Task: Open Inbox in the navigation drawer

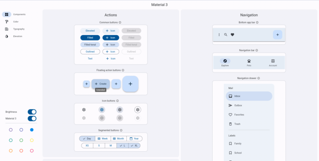Action: coord(249,96)
